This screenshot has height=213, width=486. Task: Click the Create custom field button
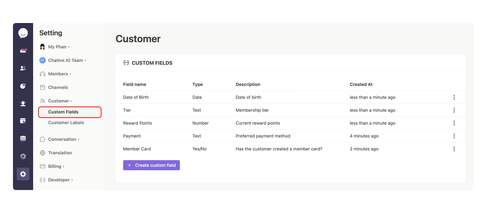click(x=151, y=165)
